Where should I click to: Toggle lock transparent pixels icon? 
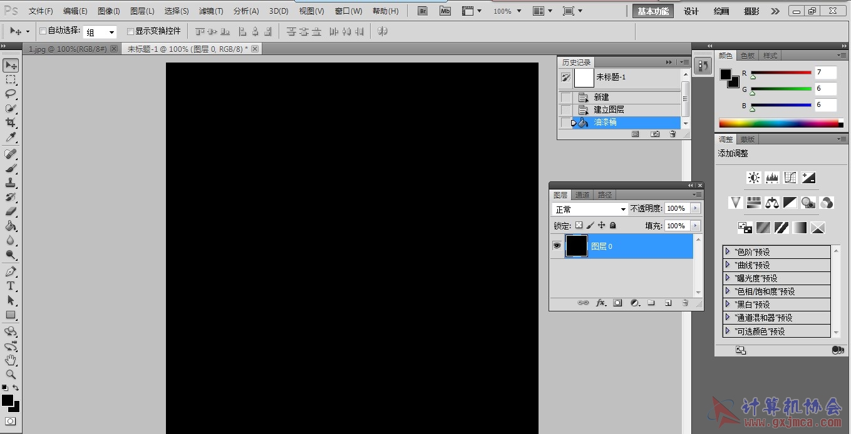click(x=579, y=225)
